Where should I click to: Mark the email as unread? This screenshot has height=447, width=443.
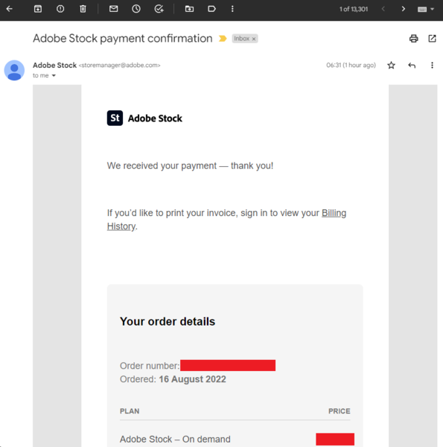pos(114,9)
